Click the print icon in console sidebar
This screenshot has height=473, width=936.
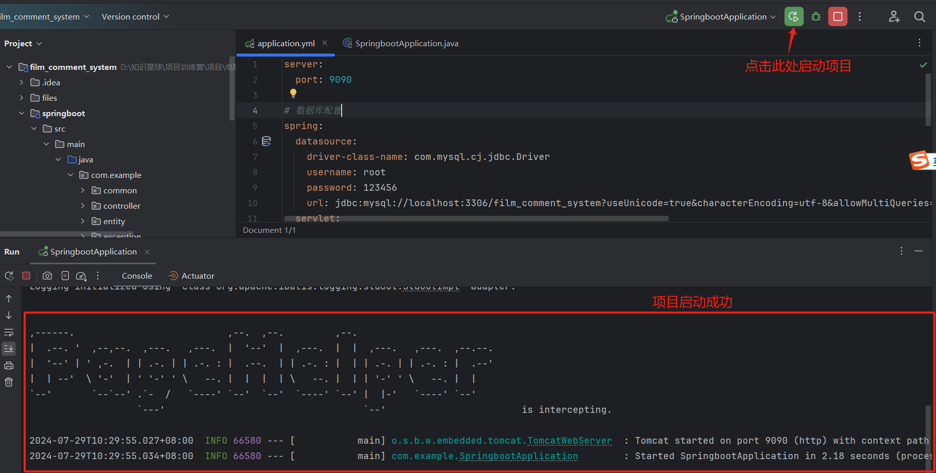pyautogui.click(x=9, y=366)
